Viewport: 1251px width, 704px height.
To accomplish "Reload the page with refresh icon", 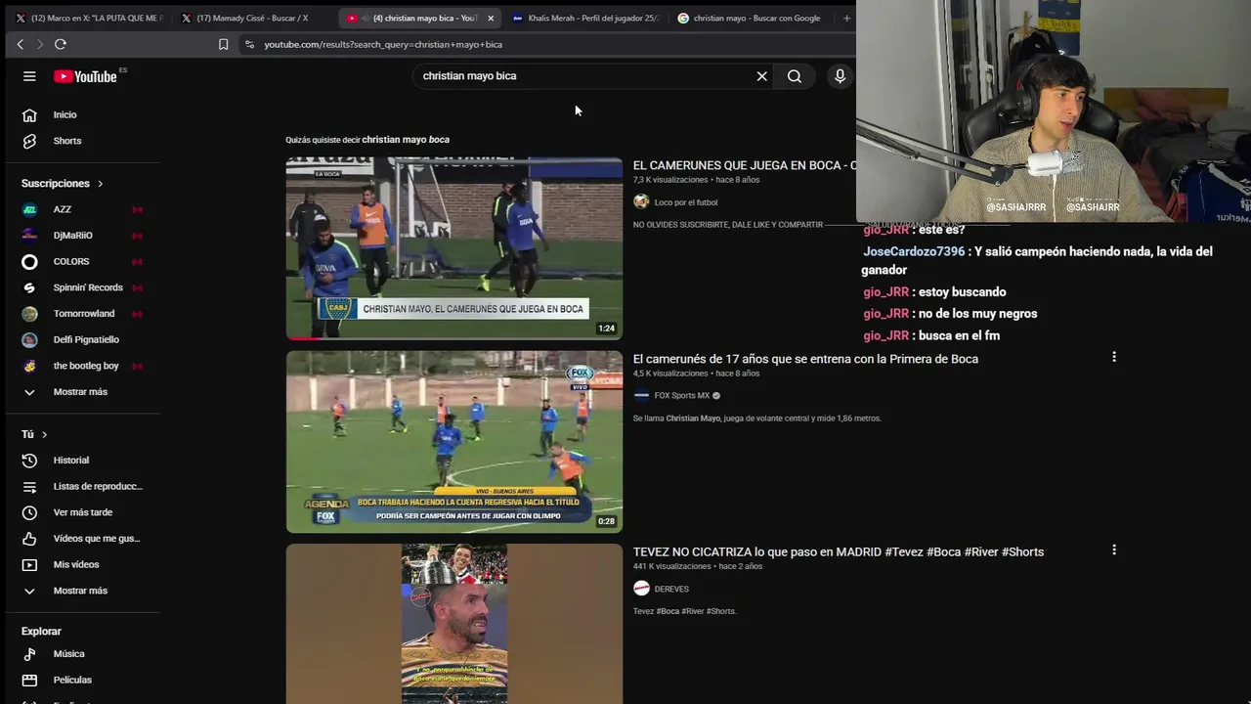I will 61,44.
